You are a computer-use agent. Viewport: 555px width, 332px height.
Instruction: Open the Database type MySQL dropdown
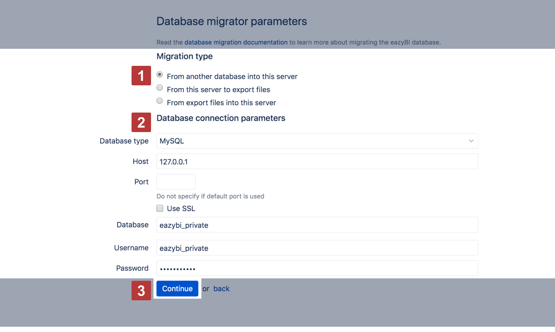[x=317, y=141]
